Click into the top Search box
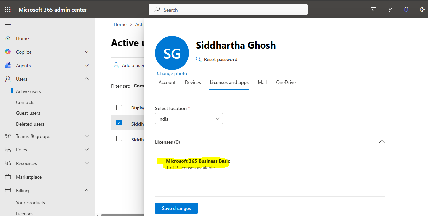The image size is (428, 216). coord(228,10)
